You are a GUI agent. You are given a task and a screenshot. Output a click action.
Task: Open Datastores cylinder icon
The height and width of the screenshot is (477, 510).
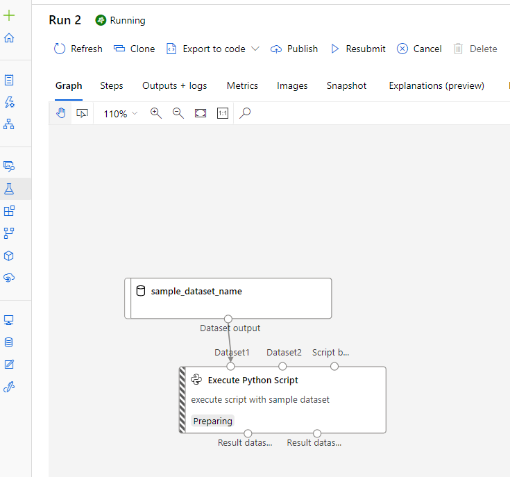point(9,342)
